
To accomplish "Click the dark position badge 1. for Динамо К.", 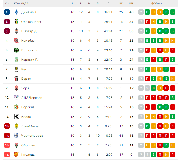I will pyautogui.click(x=7, y=12).
